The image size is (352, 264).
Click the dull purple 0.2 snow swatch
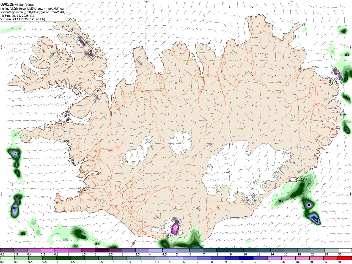[7, 251]
